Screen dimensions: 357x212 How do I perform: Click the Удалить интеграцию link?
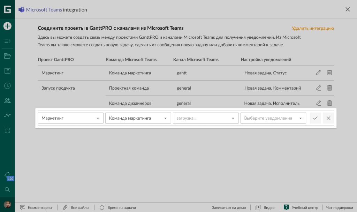coord(313,29)
